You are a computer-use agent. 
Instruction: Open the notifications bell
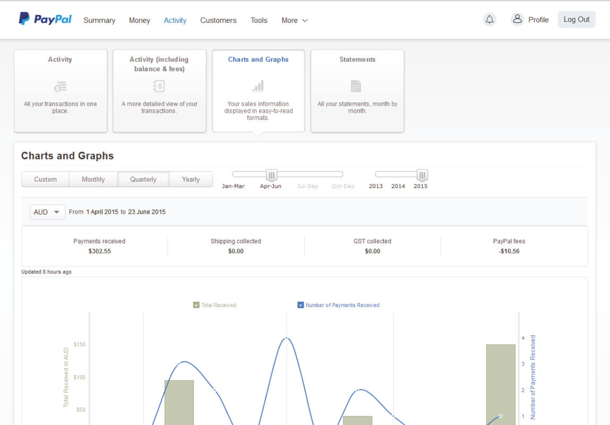pyautogui.click(x=489, y=19)
